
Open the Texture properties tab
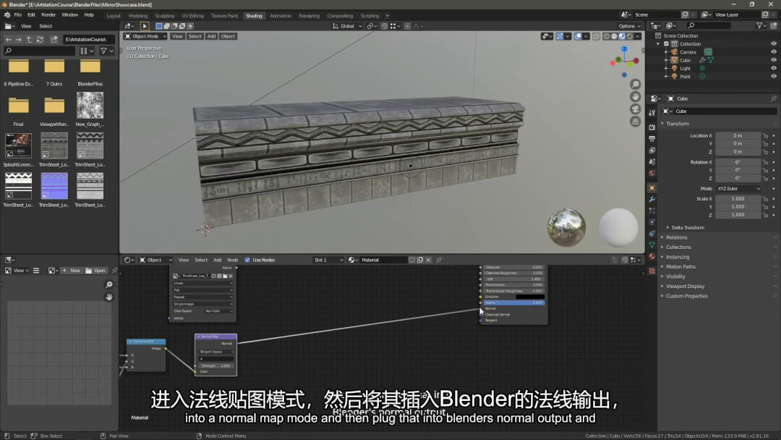point(652,271)
